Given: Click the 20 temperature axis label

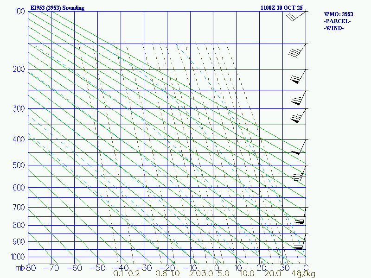Looking at the screenshot, I should point(262,268).
